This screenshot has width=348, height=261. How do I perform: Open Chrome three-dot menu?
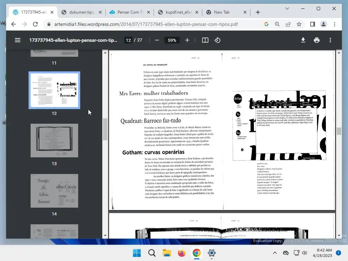334,24
